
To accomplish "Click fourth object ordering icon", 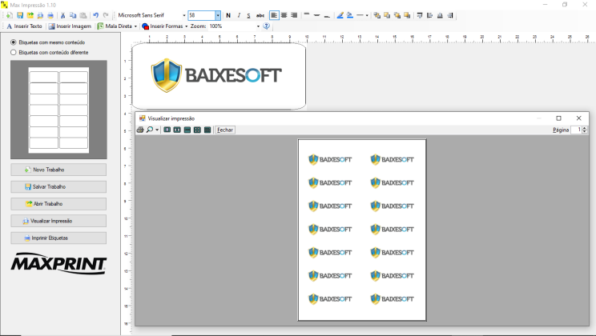I will [407, 15].
